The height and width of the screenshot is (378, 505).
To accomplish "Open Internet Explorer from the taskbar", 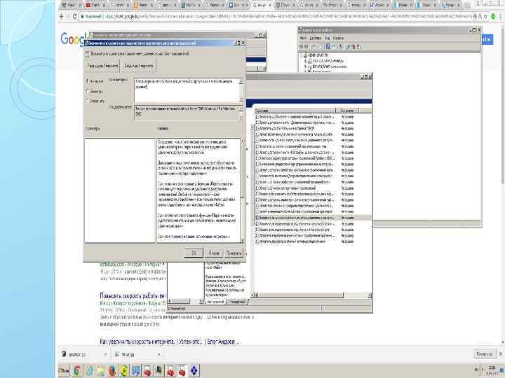I will coord(89,370).
